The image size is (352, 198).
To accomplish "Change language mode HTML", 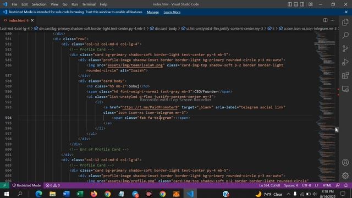I will pyautogui.click(x=327, y=185).
